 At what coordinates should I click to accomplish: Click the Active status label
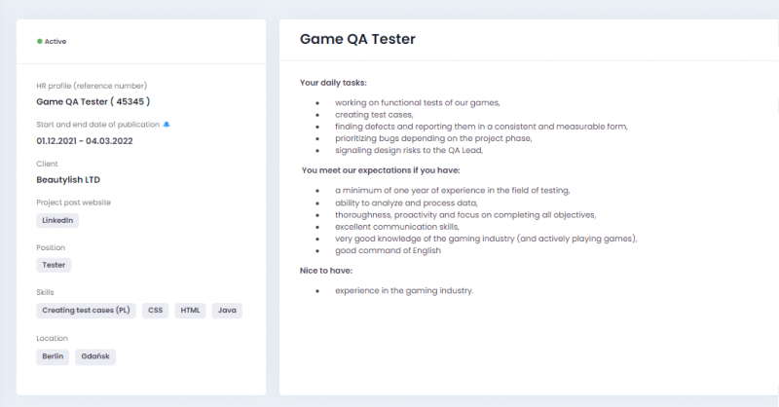pos(56,41)
